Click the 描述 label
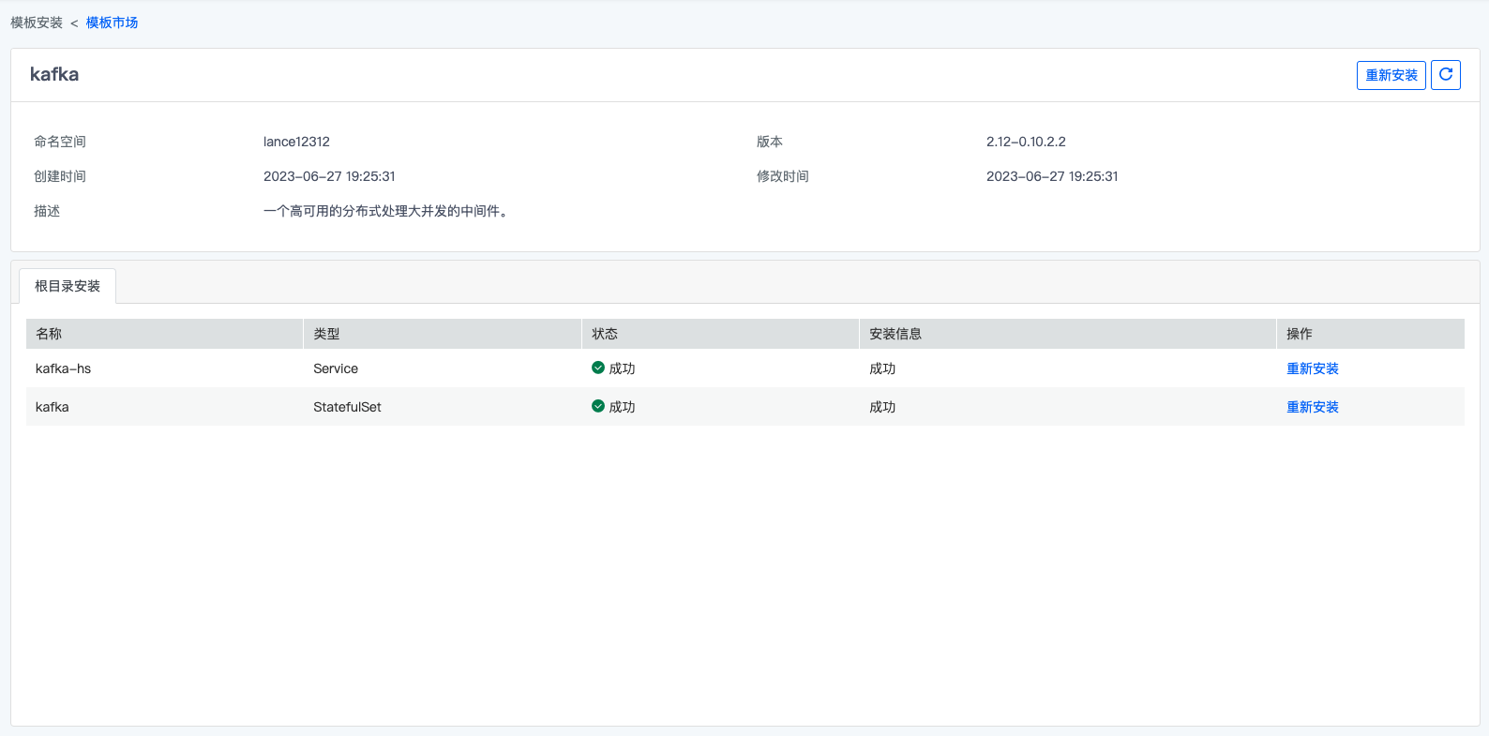Screen dimensions: 1489x736 (x=47, y=211)
